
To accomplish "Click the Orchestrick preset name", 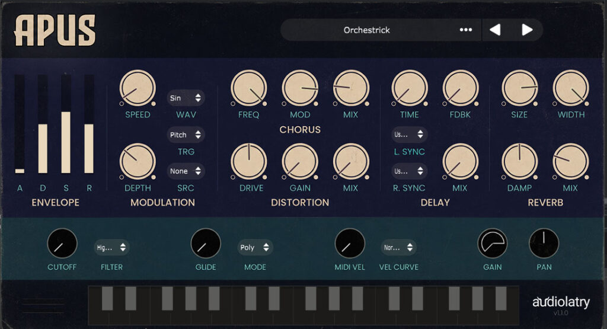I will [366, 30].
